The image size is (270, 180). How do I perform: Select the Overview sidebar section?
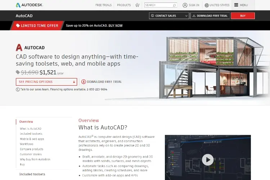[x=26, y=122]
